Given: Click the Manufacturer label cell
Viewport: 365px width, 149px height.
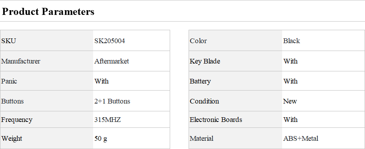Looking at the screenshot, I should pos(46,61).
